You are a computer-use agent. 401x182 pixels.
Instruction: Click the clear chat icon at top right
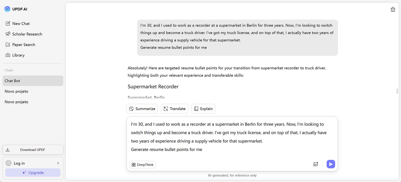(393, 9)
